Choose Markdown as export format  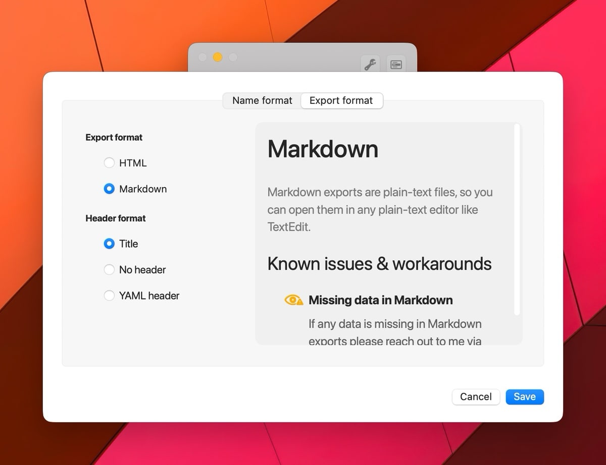(x=109, y=189)
